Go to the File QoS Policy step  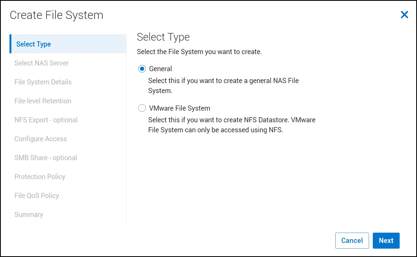tap(37, 196)
